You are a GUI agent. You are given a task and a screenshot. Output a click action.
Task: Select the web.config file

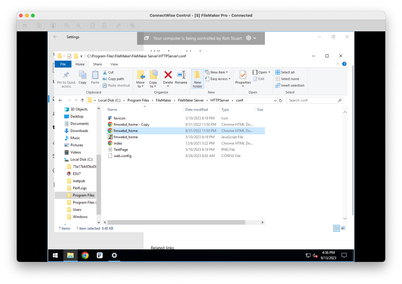coord(122,156)
